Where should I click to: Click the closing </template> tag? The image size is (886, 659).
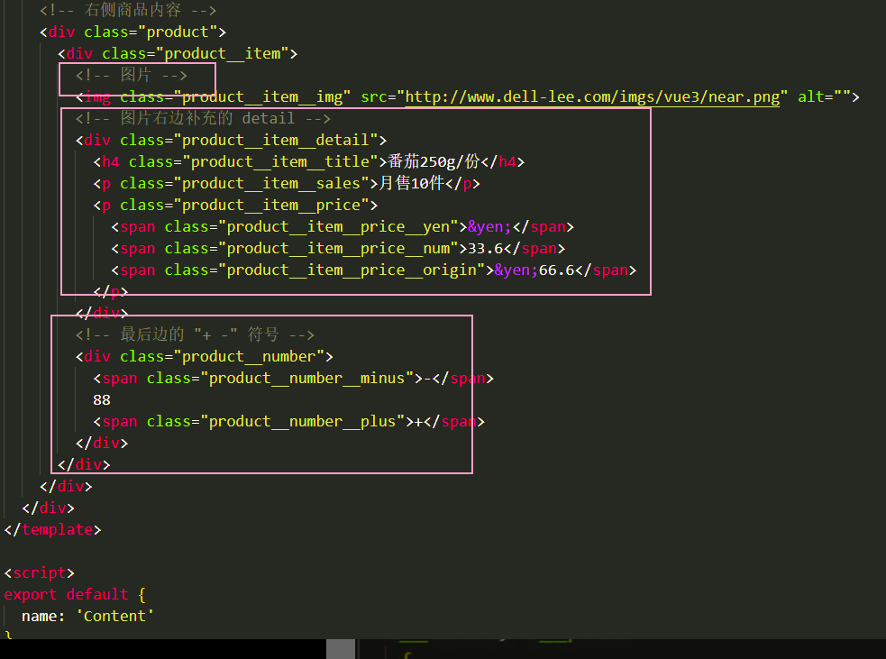[x=52, y=529]
